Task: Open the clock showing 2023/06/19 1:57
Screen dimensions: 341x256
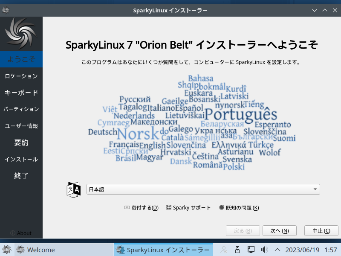Action: [x=311, y=250]
